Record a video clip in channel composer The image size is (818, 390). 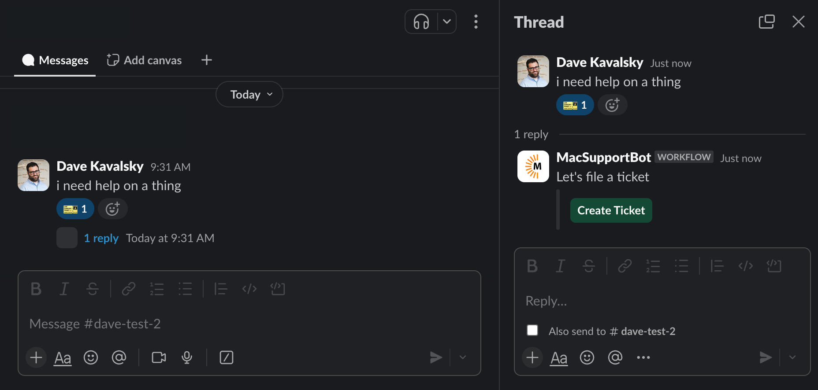click(x=159, y=357)
